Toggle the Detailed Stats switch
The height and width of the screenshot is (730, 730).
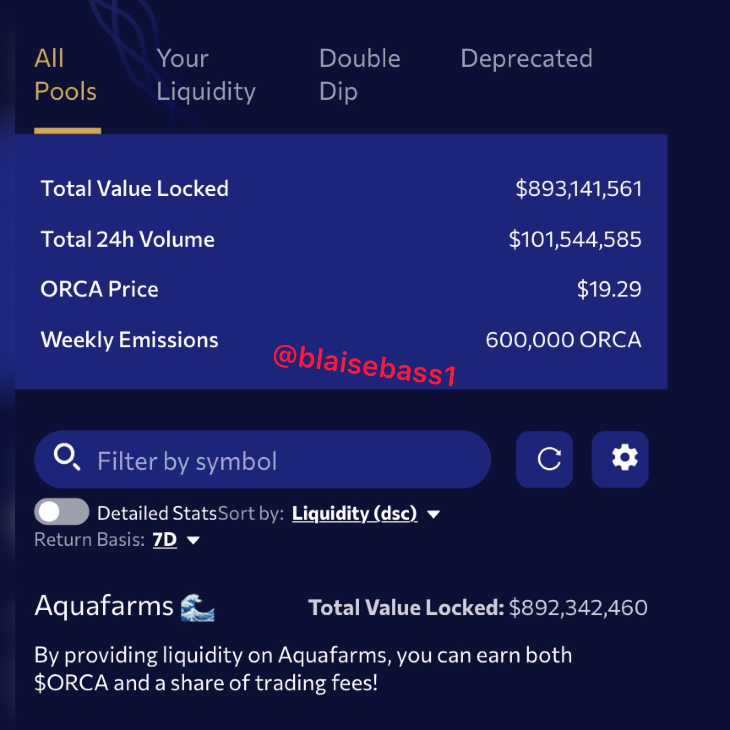coord(62,511)
